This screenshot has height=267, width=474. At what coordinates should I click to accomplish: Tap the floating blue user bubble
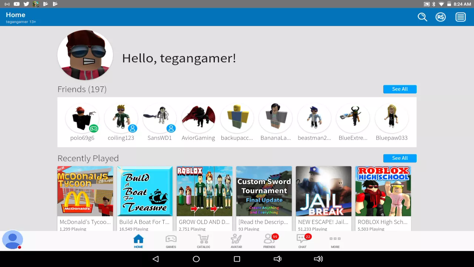click(x=13, y=240)
